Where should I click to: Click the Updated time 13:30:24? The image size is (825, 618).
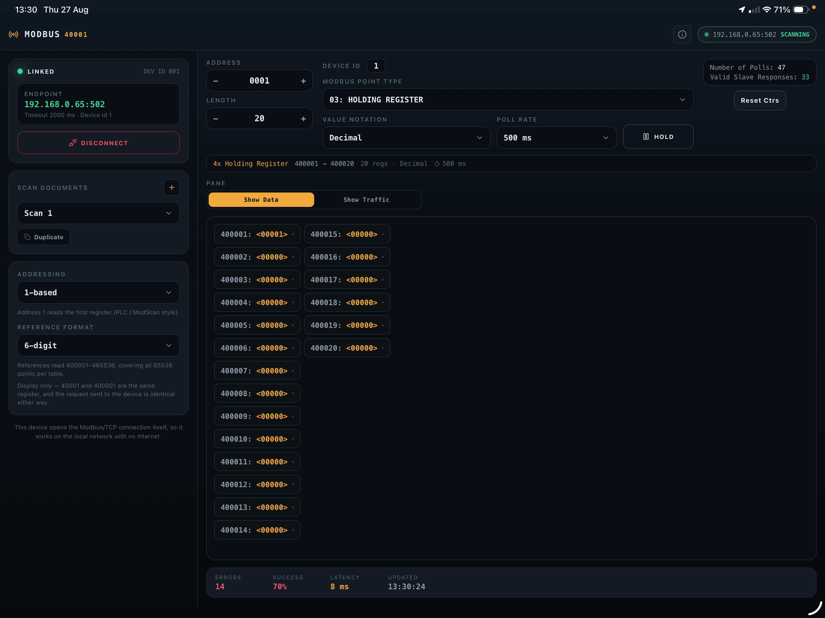pos(407,586)
